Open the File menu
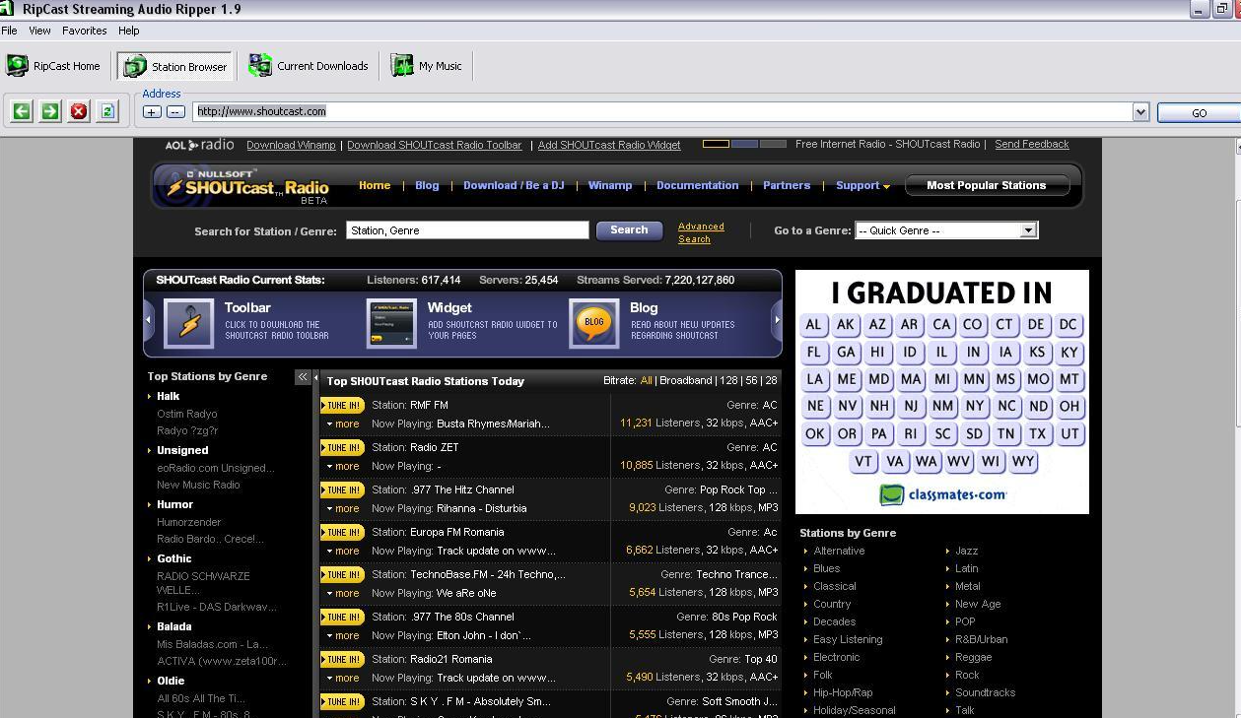1241x718 pixels. pyautogui.click(x=9, y=31)
